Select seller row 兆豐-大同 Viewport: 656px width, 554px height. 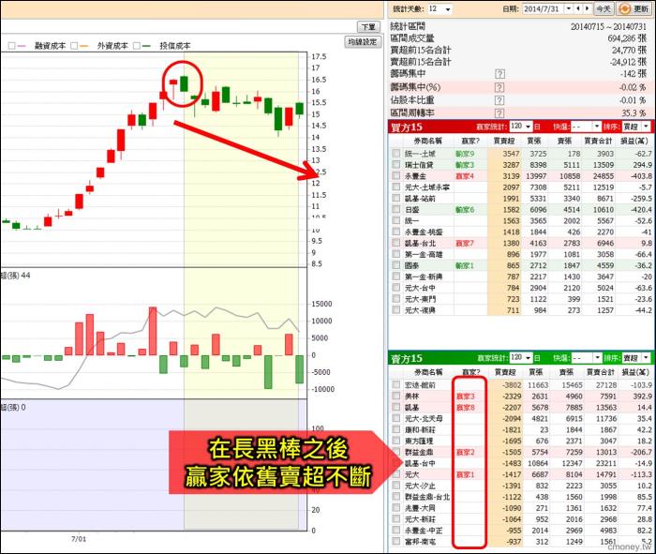(x=522, y=507)
